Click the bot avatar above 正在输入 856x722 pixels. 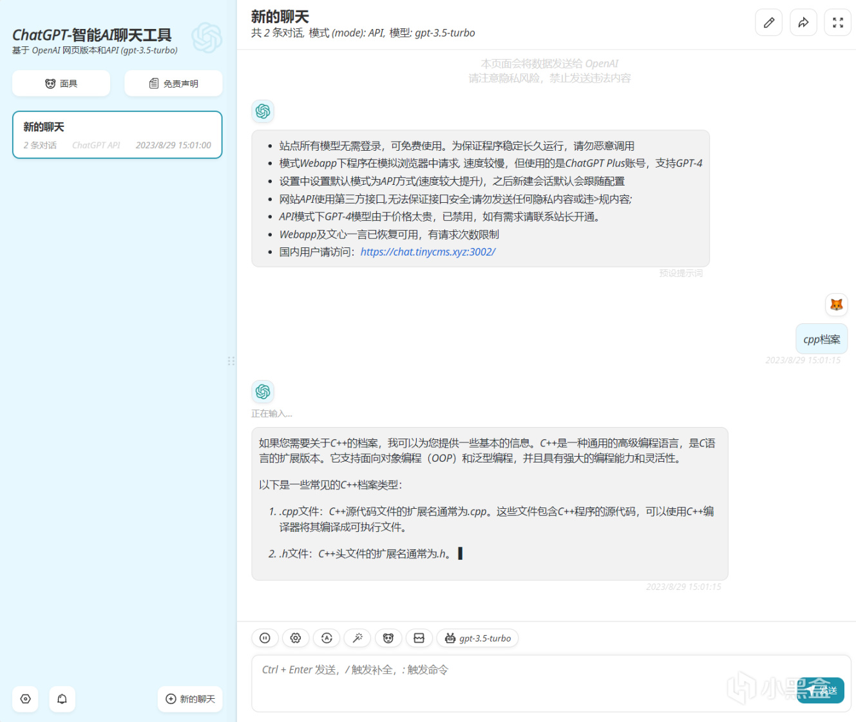click(263, 391)
